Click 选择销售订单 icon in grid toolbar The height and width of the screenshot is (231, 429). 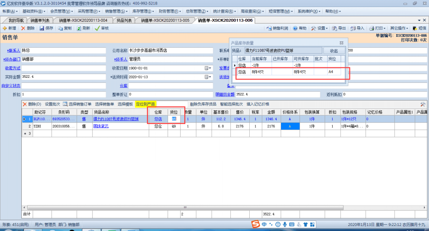[x=65, y=104]
